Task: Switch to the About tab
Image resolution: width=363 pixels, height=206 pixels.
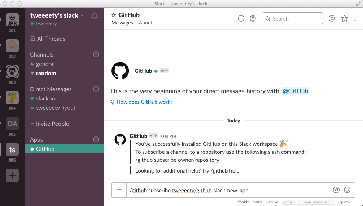Action: pos(145,23)
